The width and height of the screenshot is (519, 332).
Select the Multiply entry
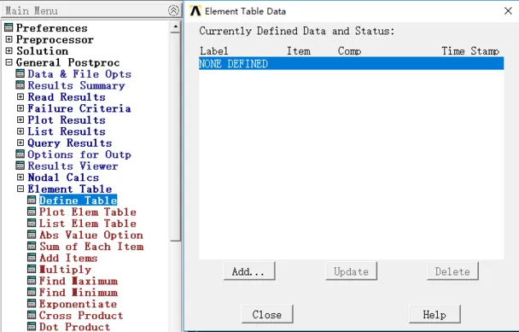65,270
